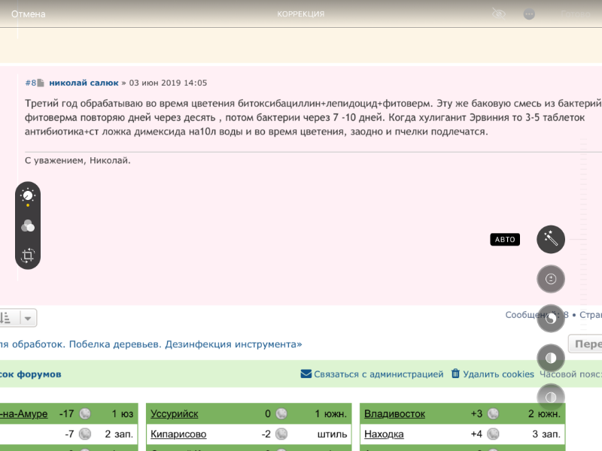Click the sort order icon button
The width and height of the screenshot is (602, 451).
pyautogui.click(x=7, y=318)
